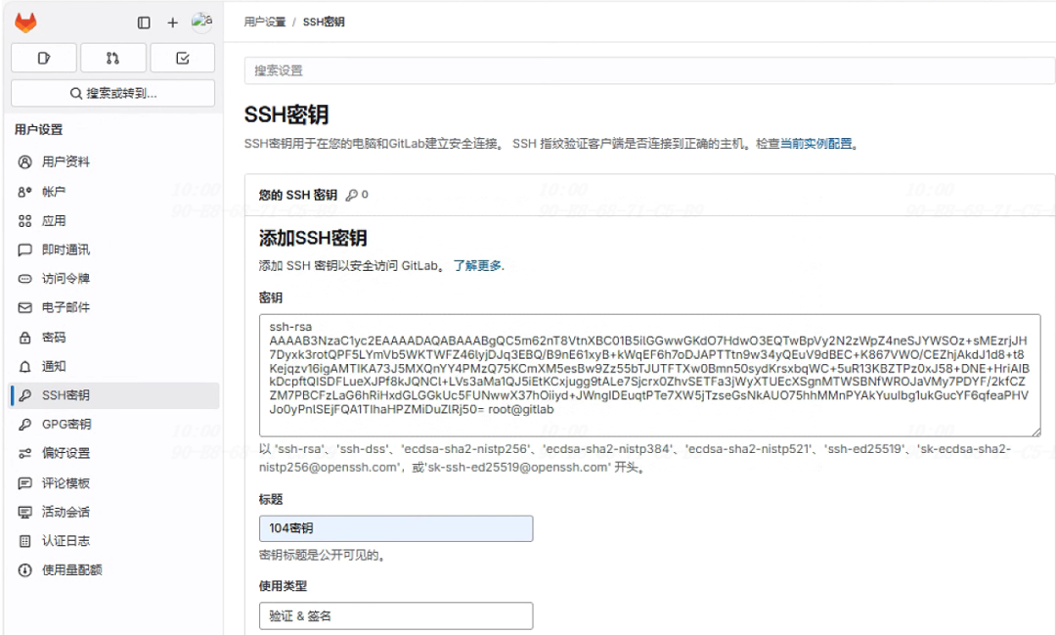Click the 添加SSH密钥 heading text
Viewport: 1056px width, 635px height.
pos(313,238)
